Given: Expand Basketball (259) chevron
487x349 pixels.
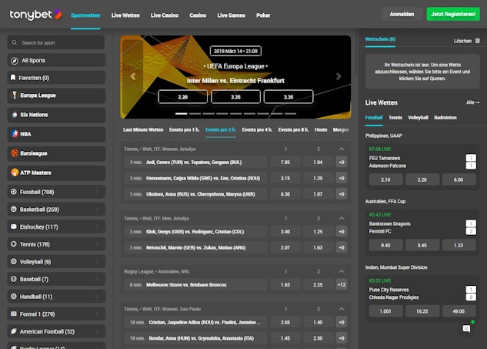Looking at the screenshot, I should [97, 210].
